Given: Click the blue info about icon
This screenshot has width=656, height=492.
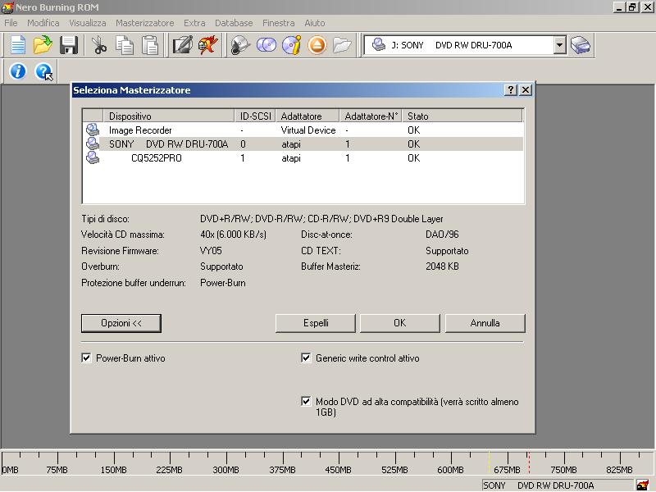Looking at the screenshot, I should coord(17,71).
